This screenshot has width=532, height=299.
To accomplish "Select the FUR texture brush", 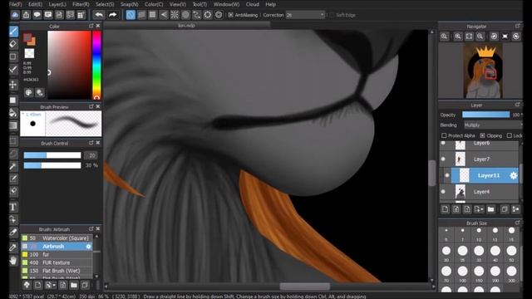I will (57, 262).
